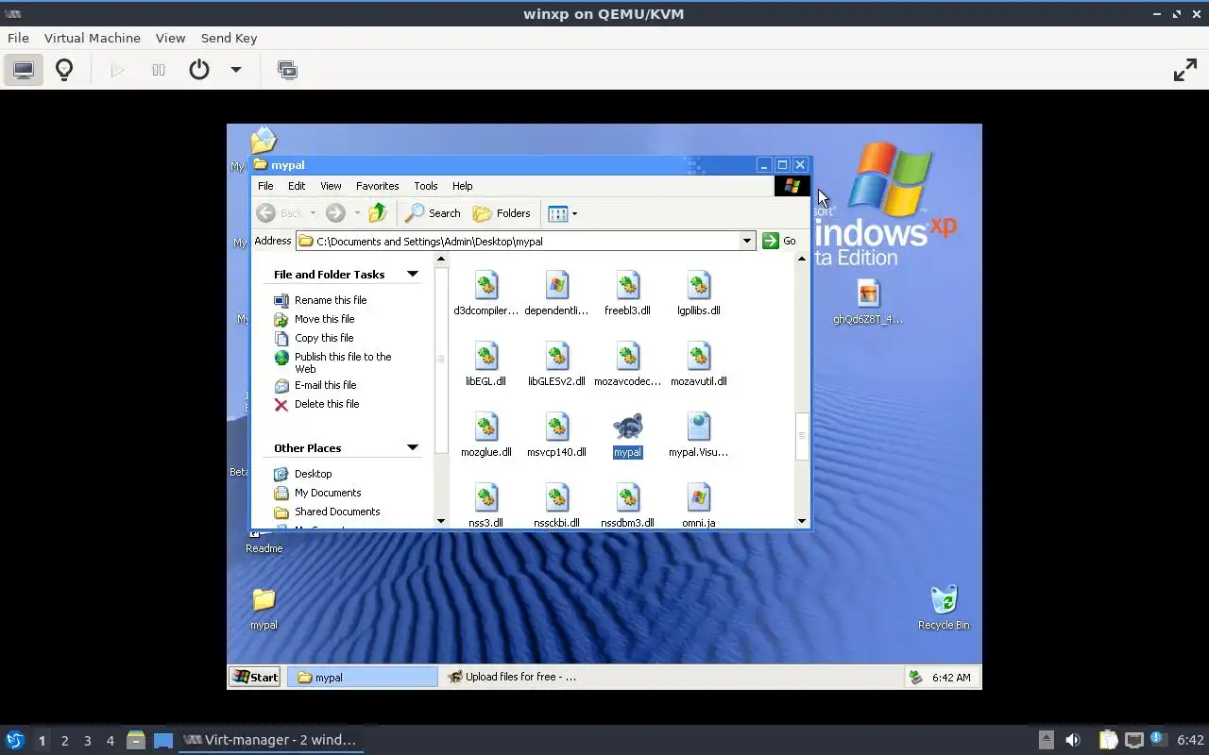Switch to workspace 2 in host panel
Viewport: 1209px width, 755px height.
click(65, 741)
